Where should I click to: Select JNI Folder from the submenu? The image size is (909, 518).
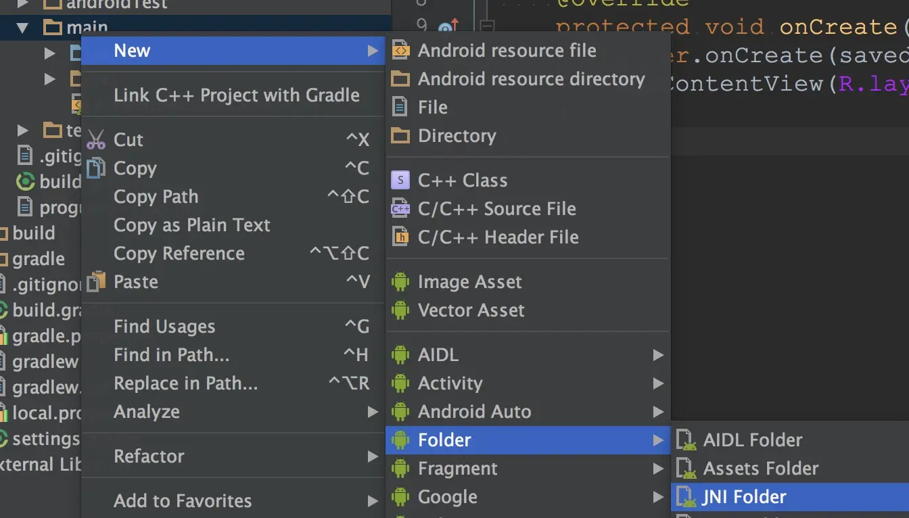[x=744, y=497]
